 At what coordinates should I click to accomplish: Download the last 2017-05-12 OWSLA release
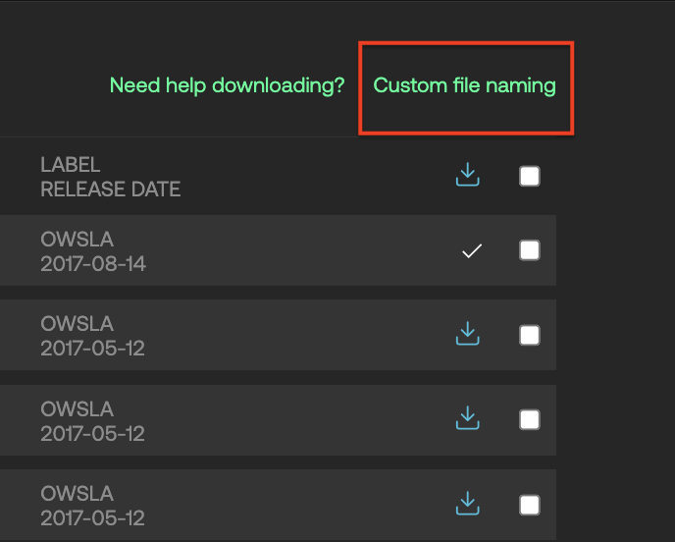(x=468, y=505)
